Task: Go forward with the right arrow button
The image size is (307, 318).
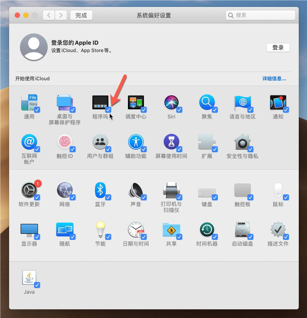Action: point(61,16)
